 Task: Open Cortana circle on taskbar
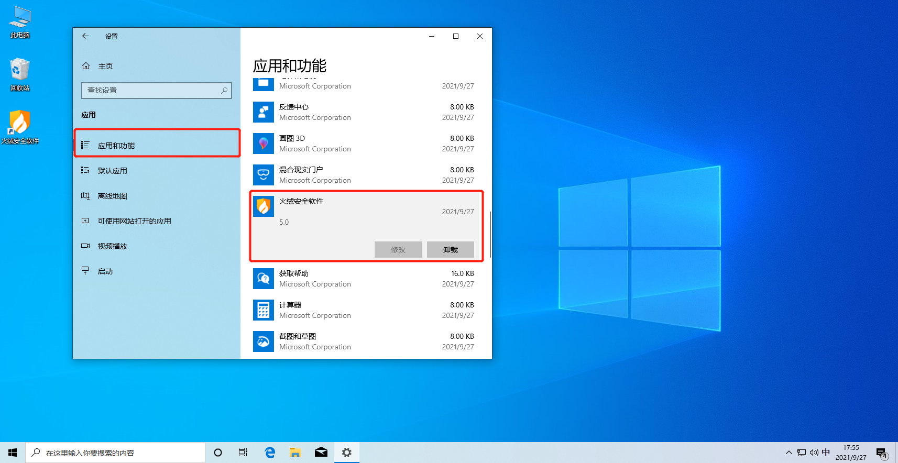tap(218, 453)
